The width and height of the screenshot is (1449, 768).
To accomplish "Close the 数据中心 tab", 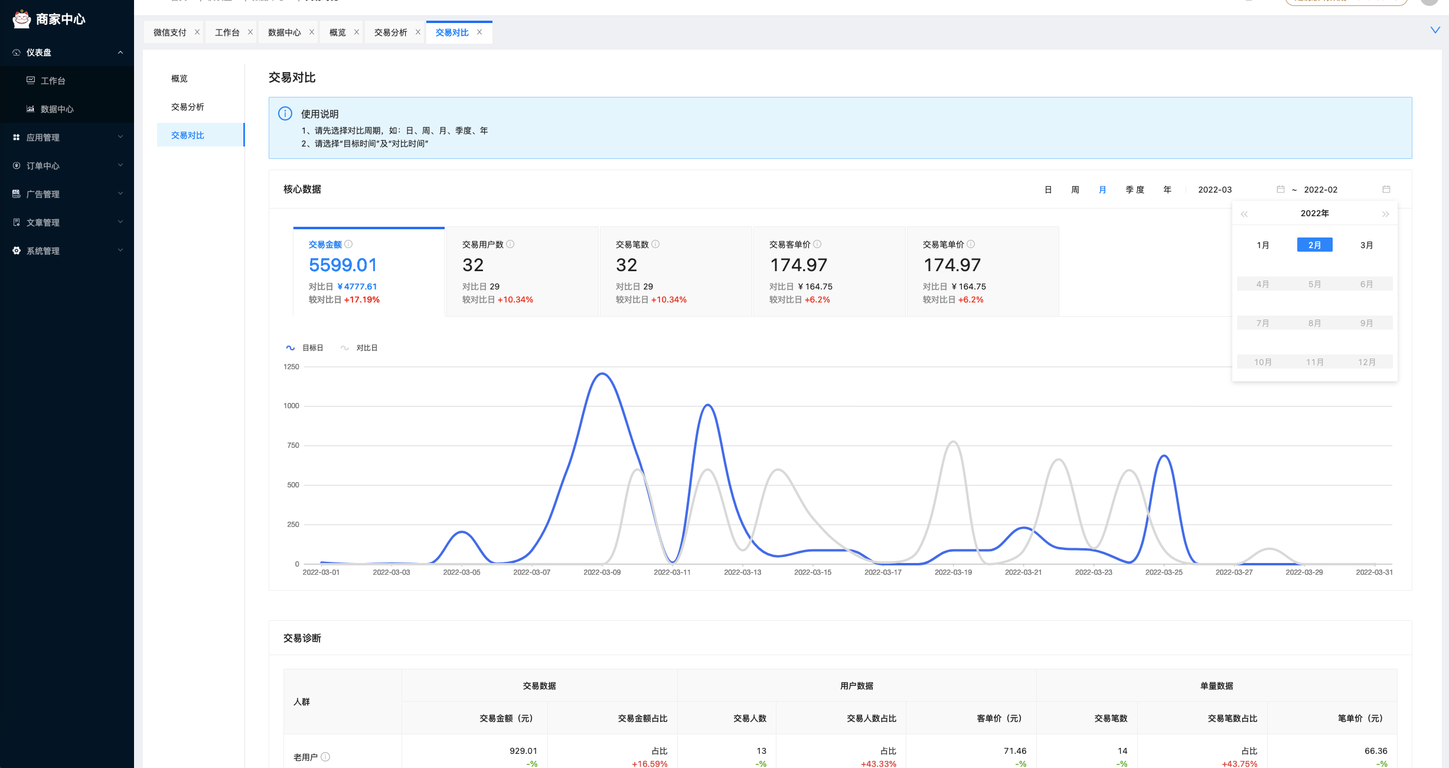I will [x=312, y=32].
